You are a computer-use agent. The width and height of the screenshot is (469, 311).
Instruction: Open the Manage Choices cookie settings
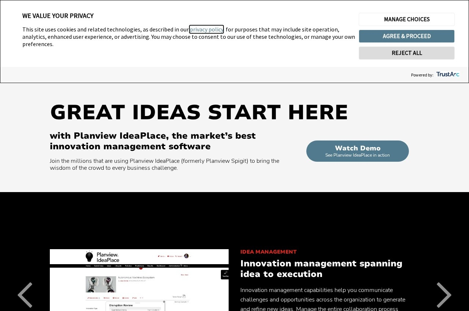click(x=407, y=19)
